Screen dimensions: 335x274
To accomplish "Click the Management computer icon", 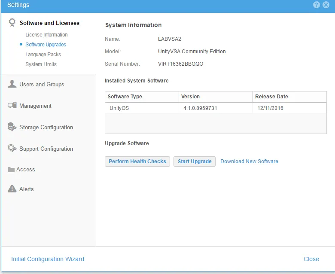I will (12, 106).
